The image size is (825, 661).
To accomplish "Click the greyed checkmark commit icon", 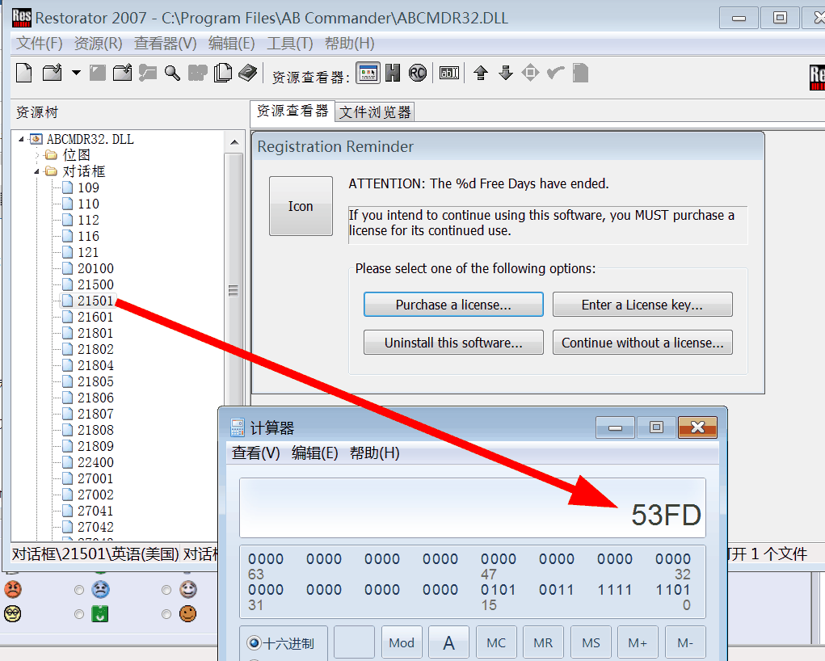I will 556,73.
